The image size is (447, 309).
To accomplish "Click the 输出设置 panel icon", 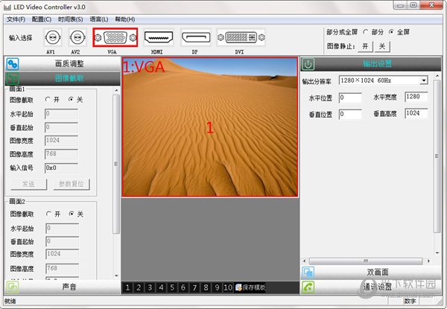I will tap(308, 64).
